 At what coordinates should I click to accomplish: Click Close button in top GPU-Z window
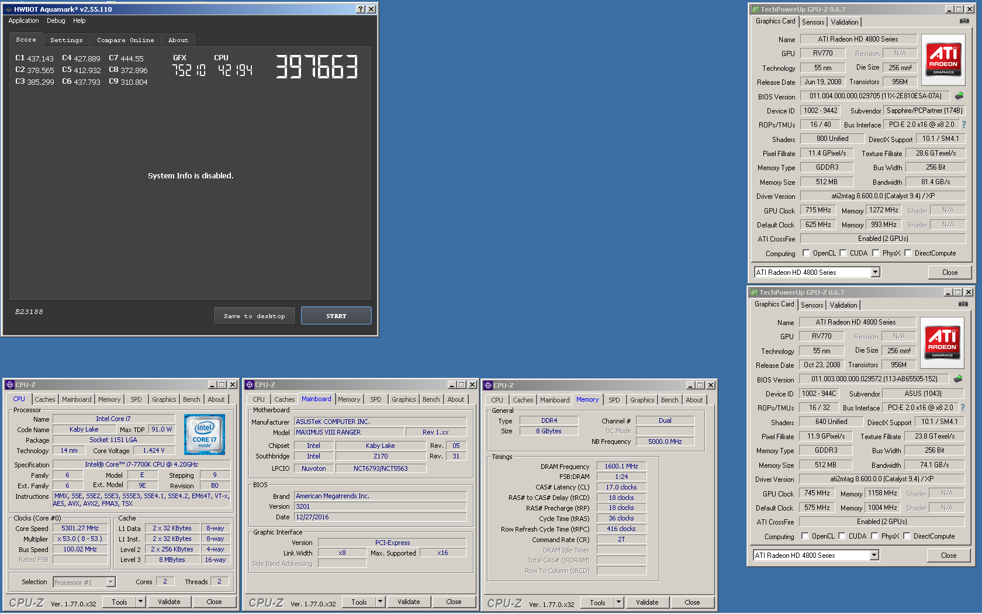(950, 272)
